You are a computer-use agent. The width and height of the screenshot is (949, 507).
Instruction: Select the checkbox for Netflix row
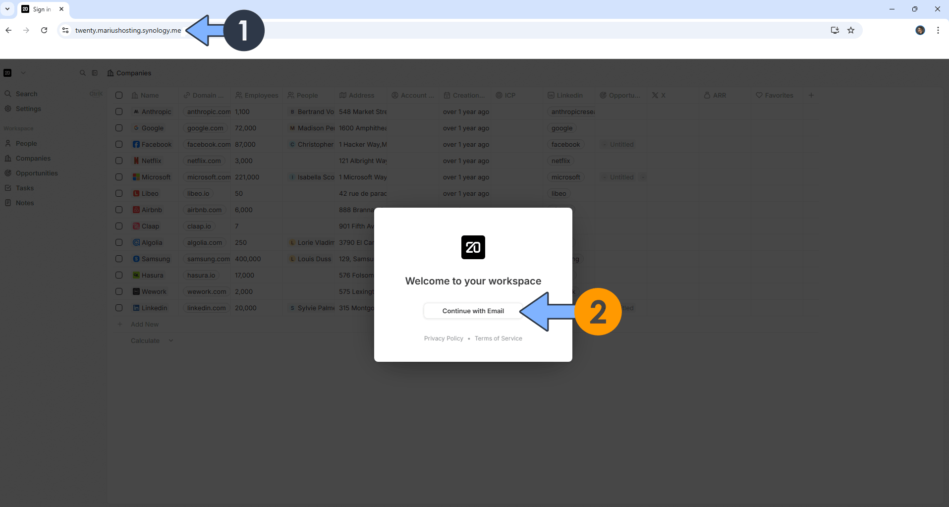119,161
